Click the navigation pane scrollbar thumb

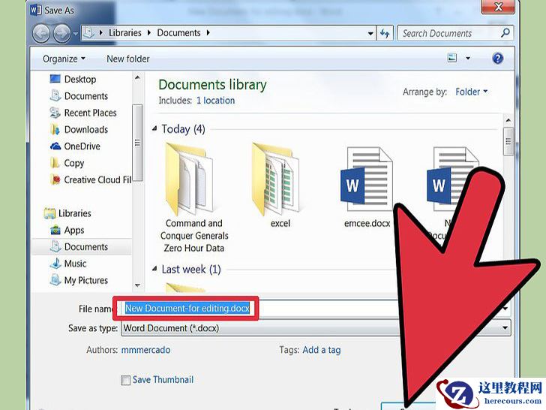(x=137, y=143)
